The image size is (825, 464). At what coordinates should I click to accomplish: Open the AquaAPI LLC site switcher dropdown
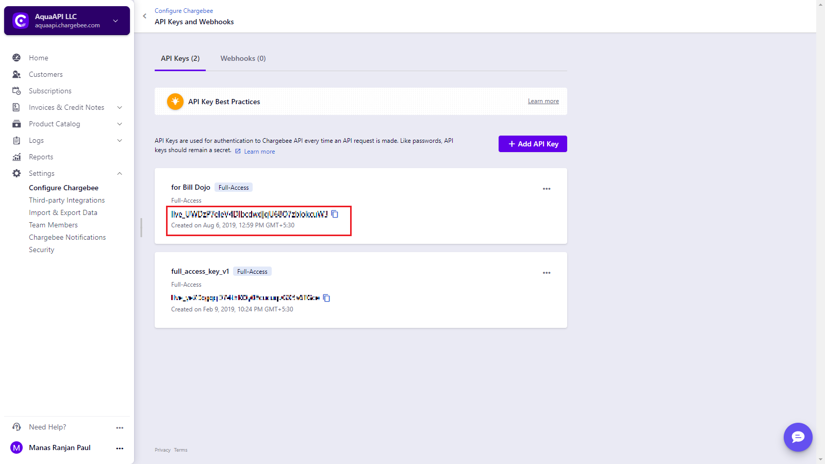click(115, 21)
